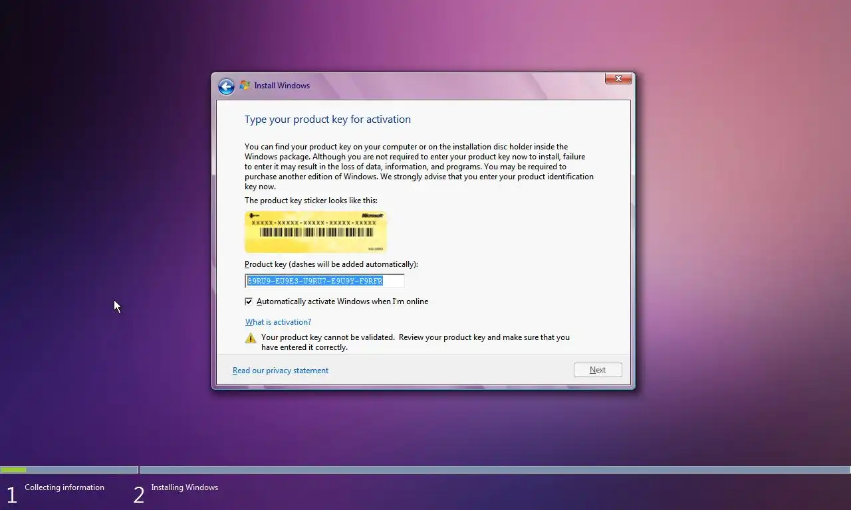Go back using the blue arrow button
The image size is (851, 510).
coord(226,86)
